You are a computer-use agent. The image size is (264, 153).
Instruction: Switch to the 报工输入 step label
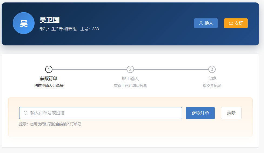[130, 78]
